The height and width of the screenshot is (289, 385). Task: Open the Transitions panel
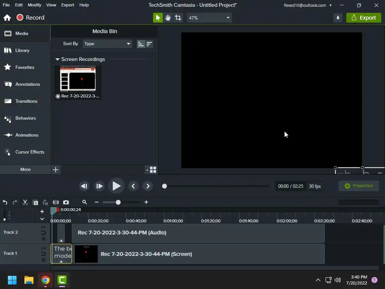pos(25,101)
